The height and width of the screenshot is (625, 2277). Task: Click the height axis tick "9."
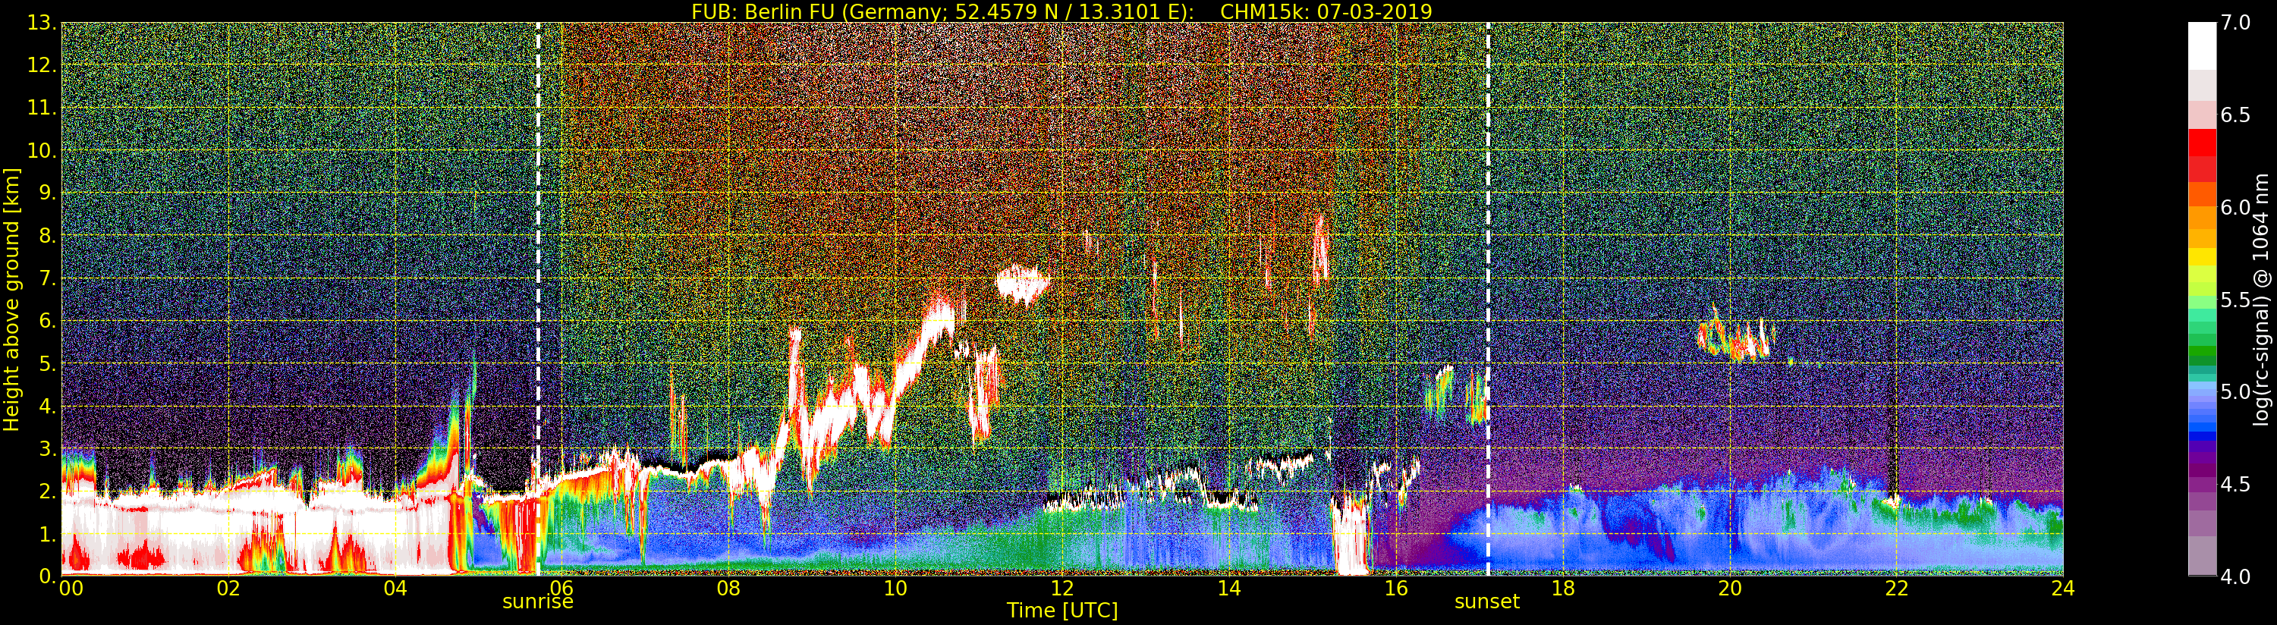(x=47, y=193)
